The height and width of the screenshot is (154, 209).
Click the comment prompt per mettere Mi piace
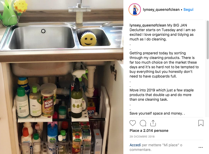click(156, 147)
